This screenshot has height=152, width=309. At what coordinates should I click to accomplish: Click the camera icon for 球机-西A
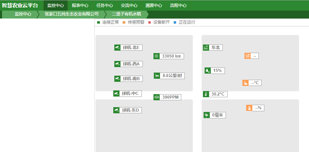[x=117, y=64]
